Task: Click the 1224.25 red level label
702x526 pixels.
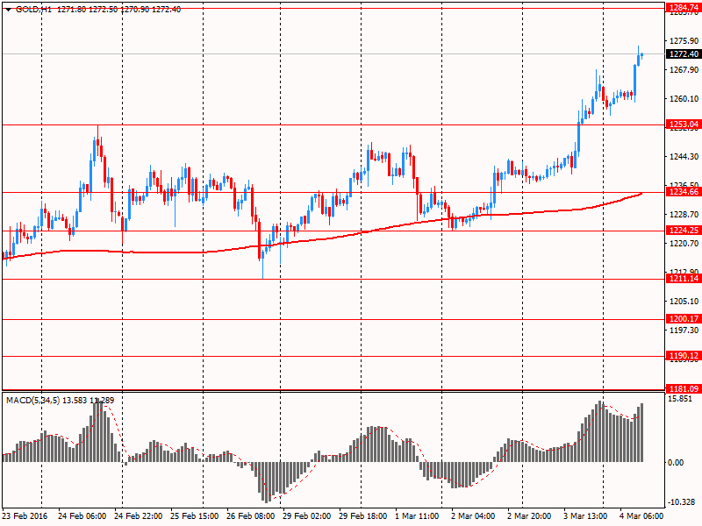Action: tap(682, 231)
